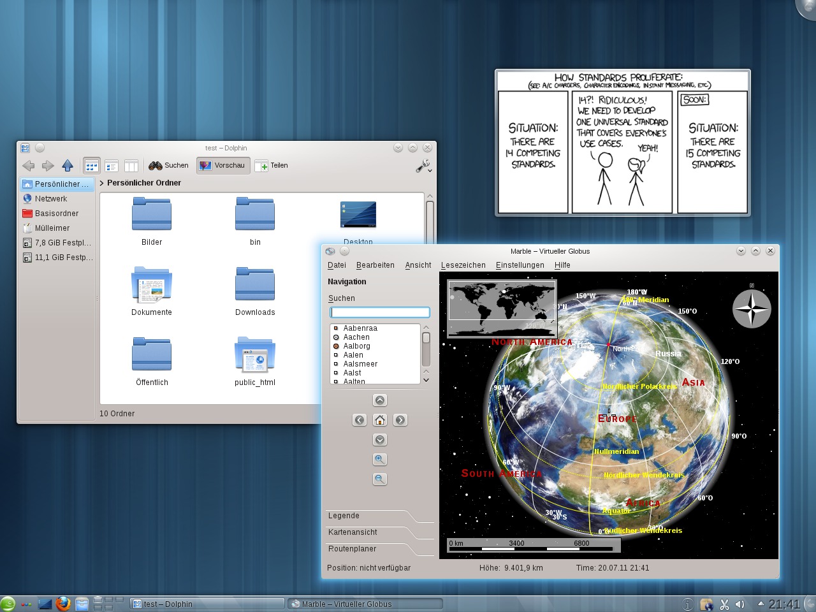This screenshot has height=612, width=816.
Task: Click city list scroll-down arrow
Action: [x=426, y=380]
